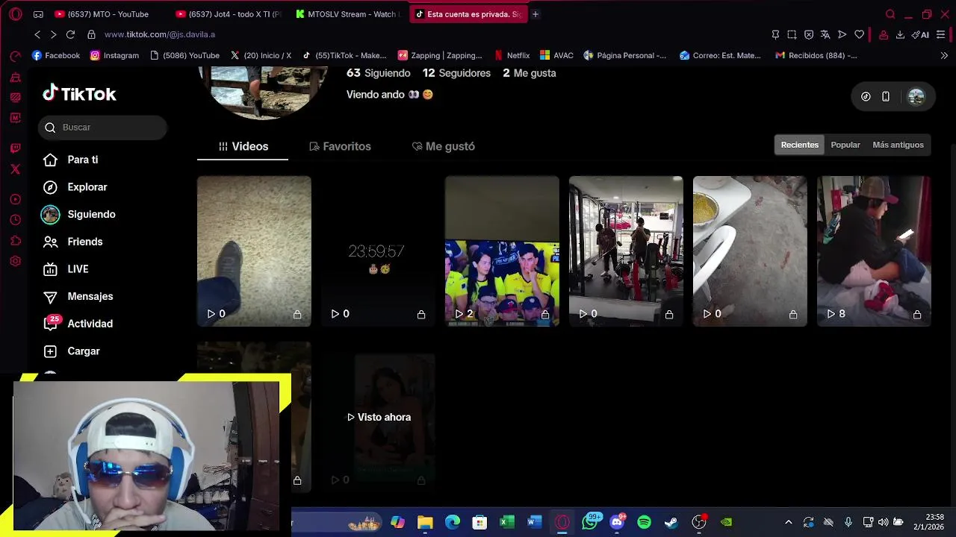
Task: Open the Netflix bookmark
Action: tap(512, 55)
